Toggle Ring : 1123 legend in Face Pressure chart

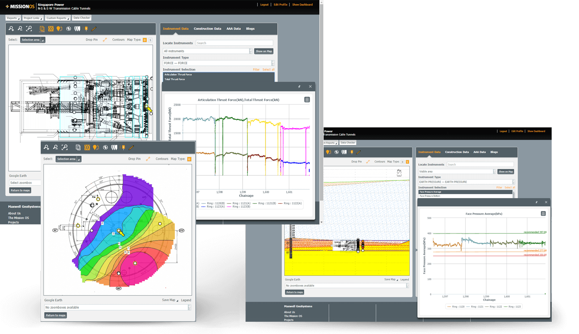point(512,307)
